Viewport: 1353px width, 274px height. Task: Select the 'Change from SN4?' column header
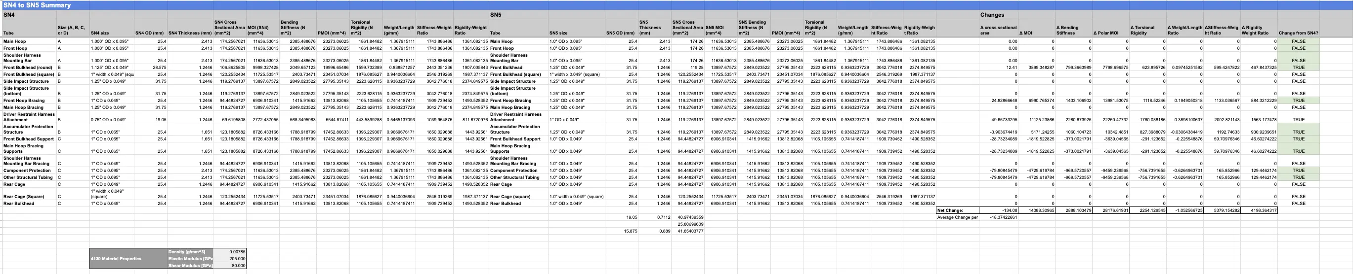coord(1298,33)
